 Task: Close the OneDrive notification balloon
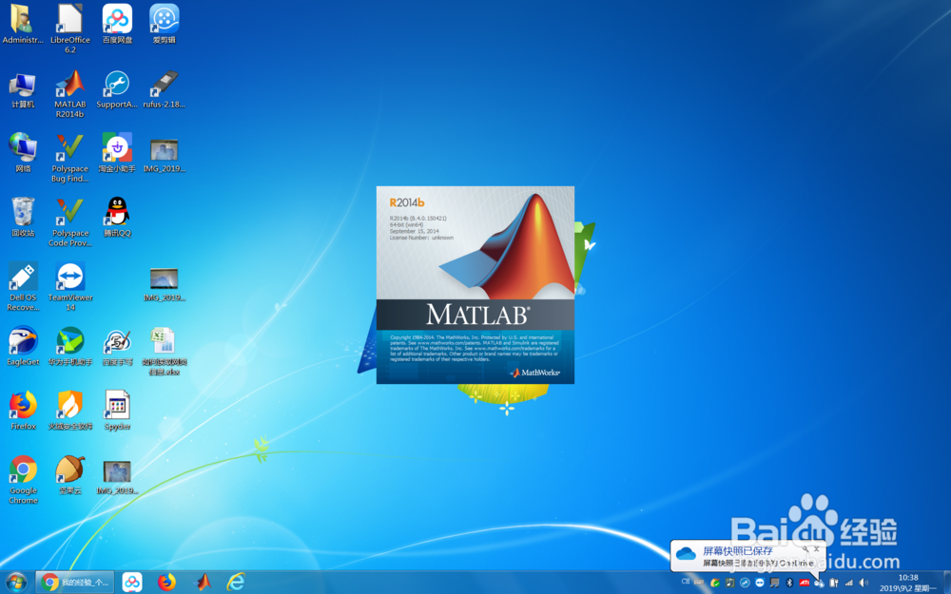[816, 549]
